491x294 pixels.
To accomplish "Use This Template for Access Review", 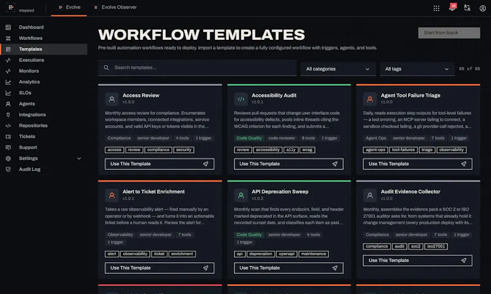I will (160, 164).
